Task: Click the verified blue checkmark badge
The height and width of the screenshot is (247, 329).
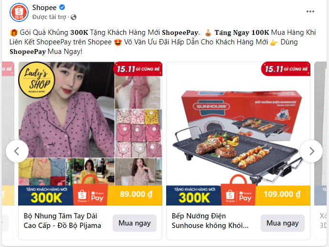Action: pyautogui.click(x=62, y=7)
